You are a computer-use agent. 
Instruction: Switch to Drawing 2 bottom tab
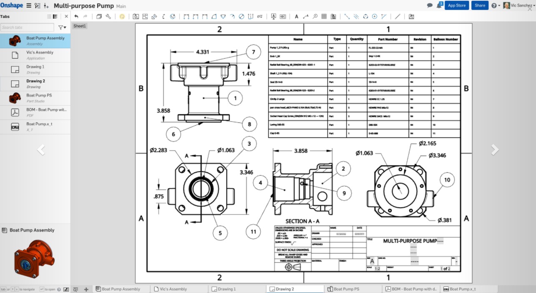click(x=295, y=289)
